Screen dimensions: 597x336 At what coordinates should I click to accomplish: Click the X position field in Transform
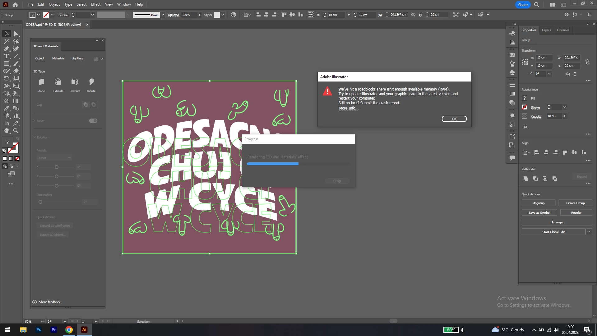click(544, 58)
